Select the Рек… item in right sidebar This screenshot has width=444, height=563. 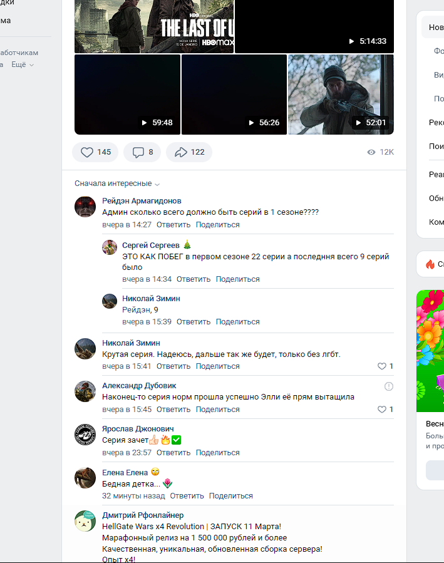(436, 123)
